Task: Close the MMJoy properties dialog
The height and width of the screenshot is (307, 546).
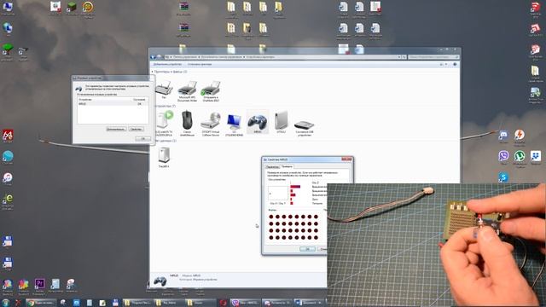Action: coord(346,159)
